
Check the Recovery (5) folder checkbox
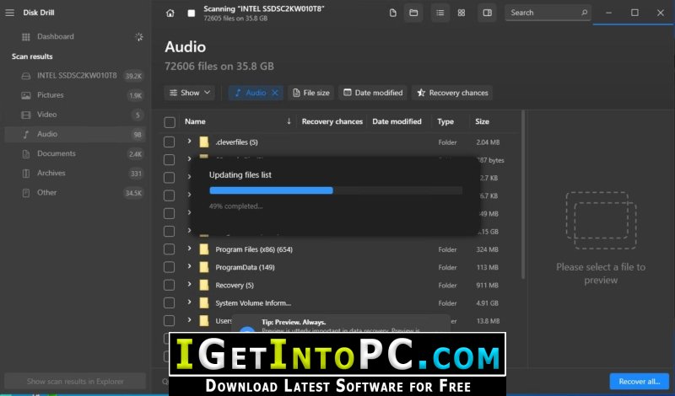pyautogui.click(x=170, y=285)
